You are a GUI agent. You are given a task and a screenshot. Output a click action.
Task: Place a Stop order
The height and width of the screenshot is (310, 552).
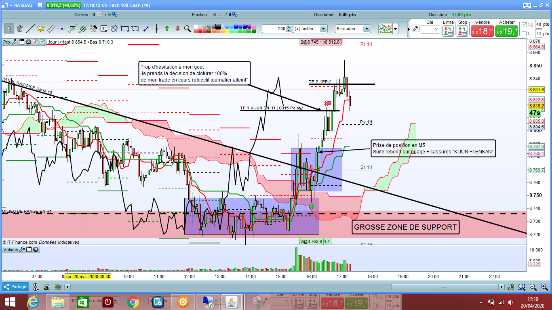(x=462, y=31)
